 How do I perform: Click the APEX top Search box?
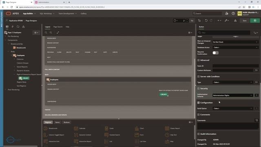207,13
